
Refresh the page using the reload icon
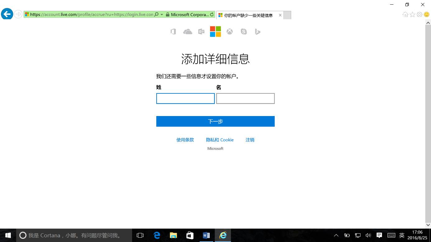pyautogui.click(x=212, y=14)
